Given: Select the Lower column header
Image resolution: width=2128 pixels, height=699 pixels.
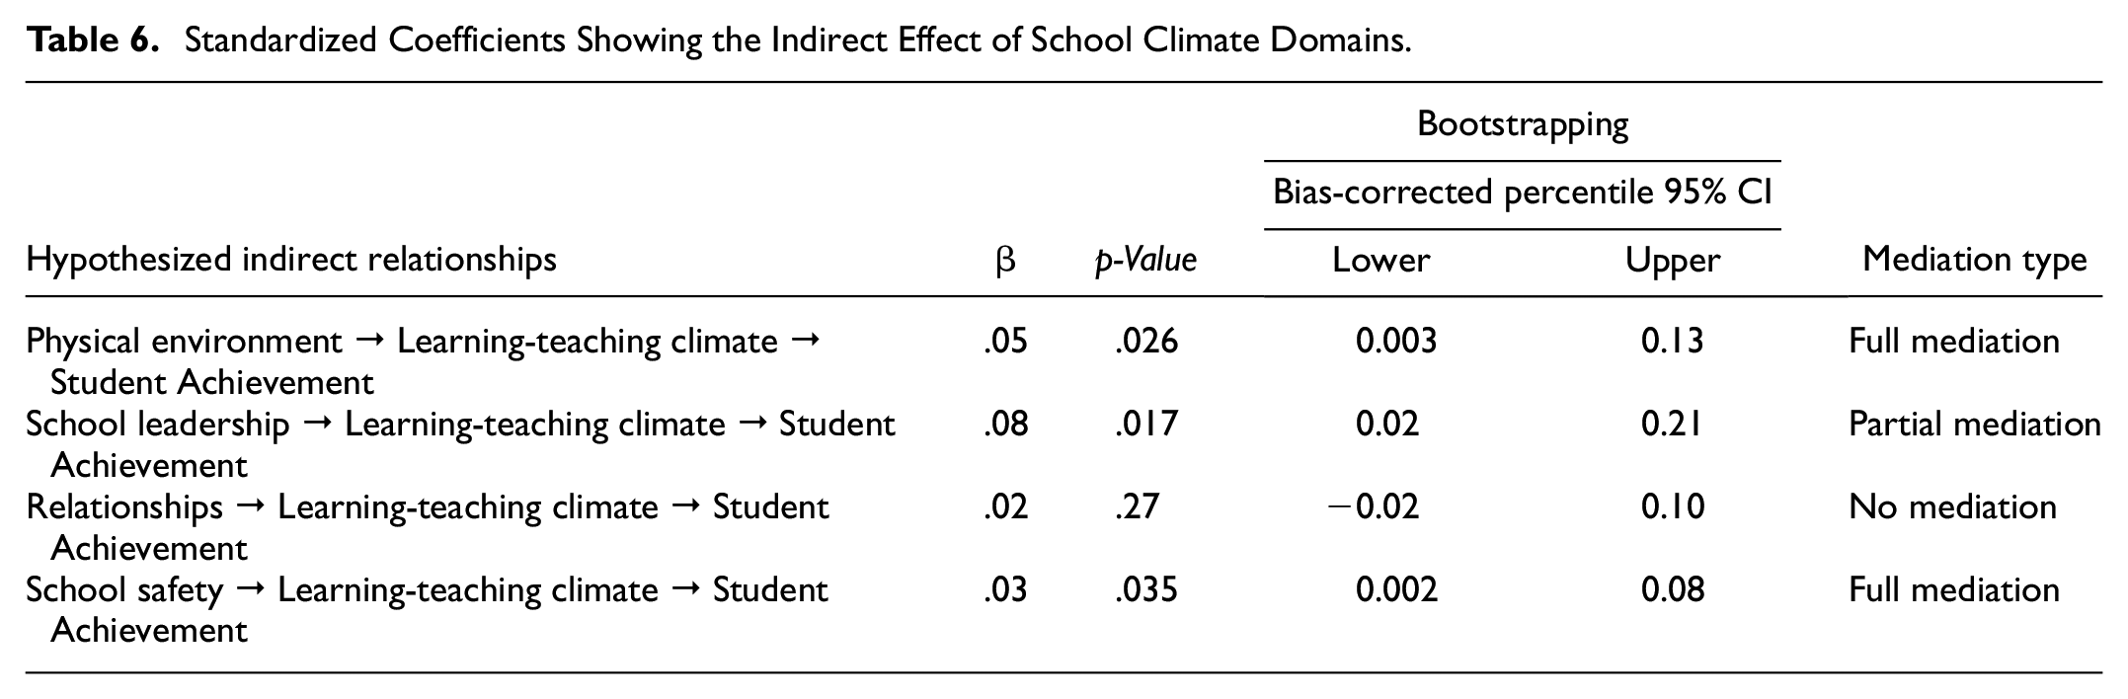Looking at the screenshot, I should [1380, 260].
